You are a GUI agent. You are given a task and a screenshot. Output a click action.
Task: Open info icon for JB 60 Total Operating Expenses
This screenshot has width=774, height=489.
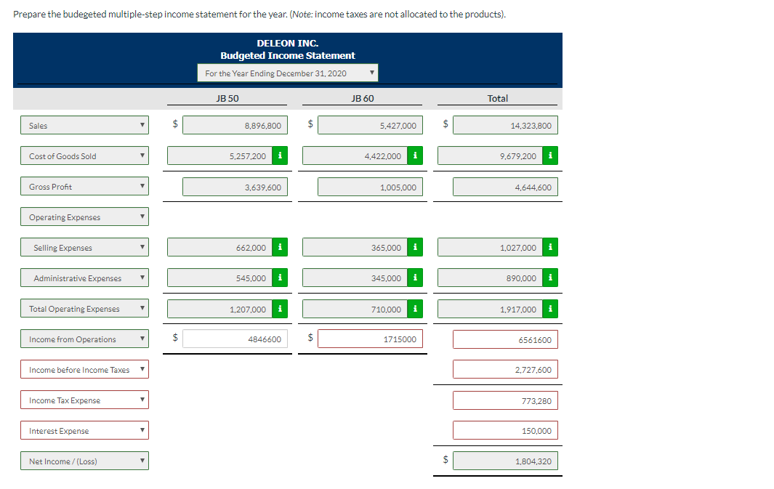coord(415,309)
